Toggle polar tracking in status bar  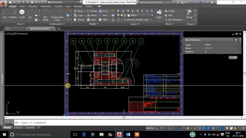coord(161,128)
